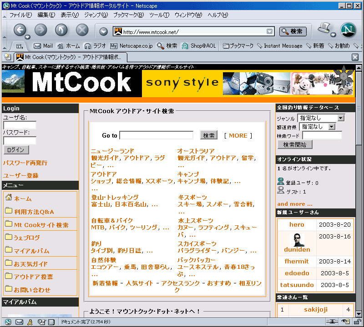
Task: Open the MORE search link
Action: [x=238, y=136]
